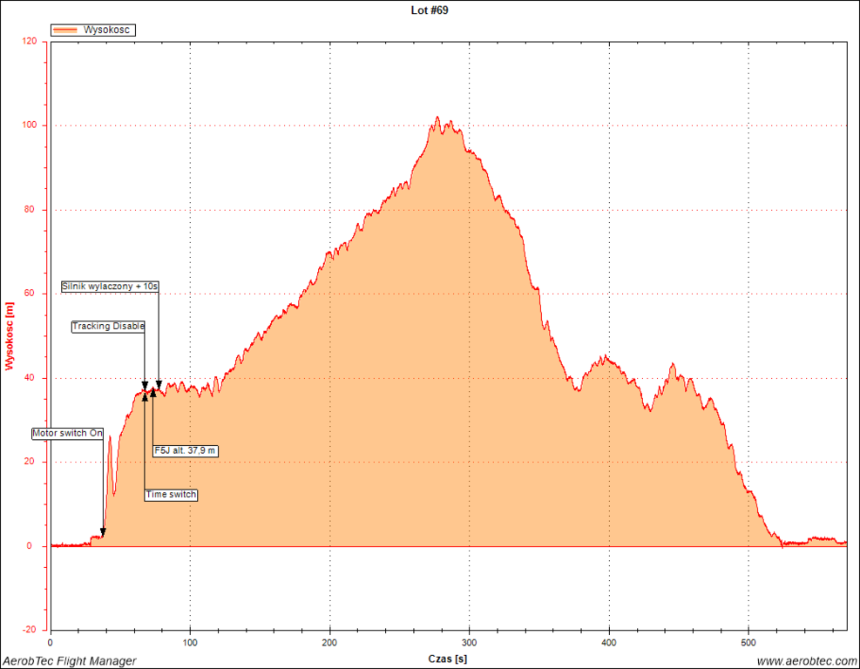Select the "Czas [s]" x-axis title

(449, 658)
